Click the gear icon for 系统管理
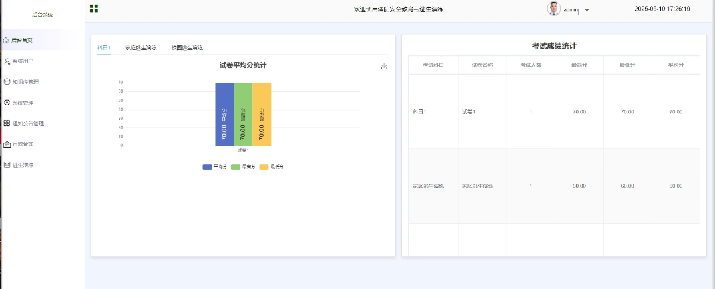715x289 pixels. 7,103
